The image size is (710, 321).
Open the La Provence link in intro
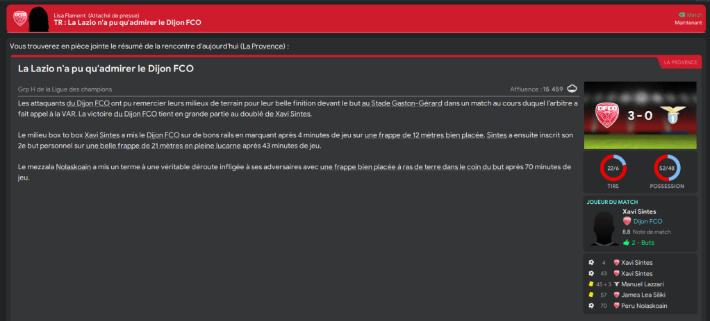[x=263, y=46]
